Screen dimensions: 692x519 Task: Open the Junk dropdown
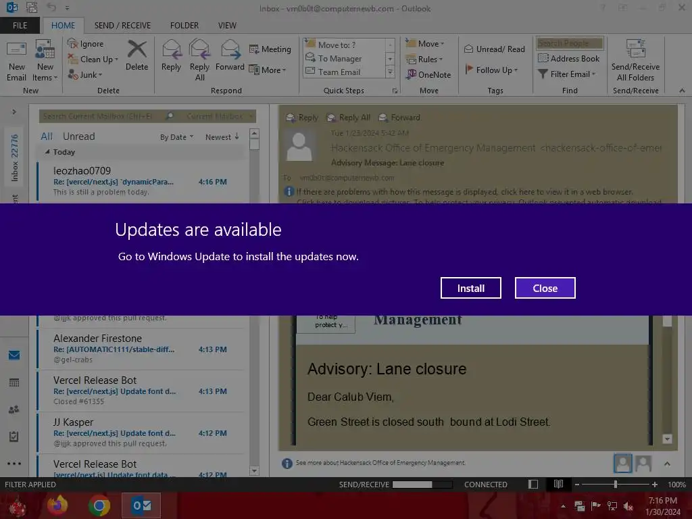[x=85, y=74]
